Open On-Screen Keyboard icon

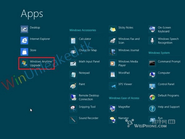[152, 29]
